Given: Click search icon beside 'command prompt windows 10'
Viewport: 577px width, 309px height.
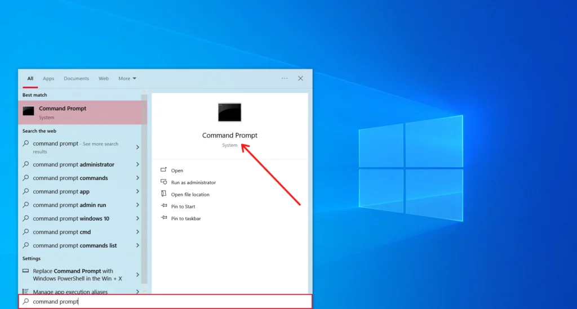Looking at the screenshot, I should [26, 218].
